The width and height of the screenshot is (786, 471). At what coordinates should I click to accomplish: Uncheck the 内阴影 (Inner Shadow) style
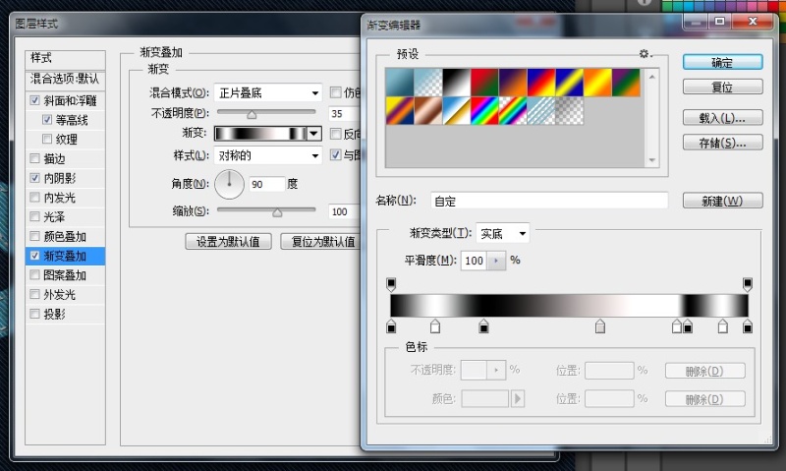(36, 179)
